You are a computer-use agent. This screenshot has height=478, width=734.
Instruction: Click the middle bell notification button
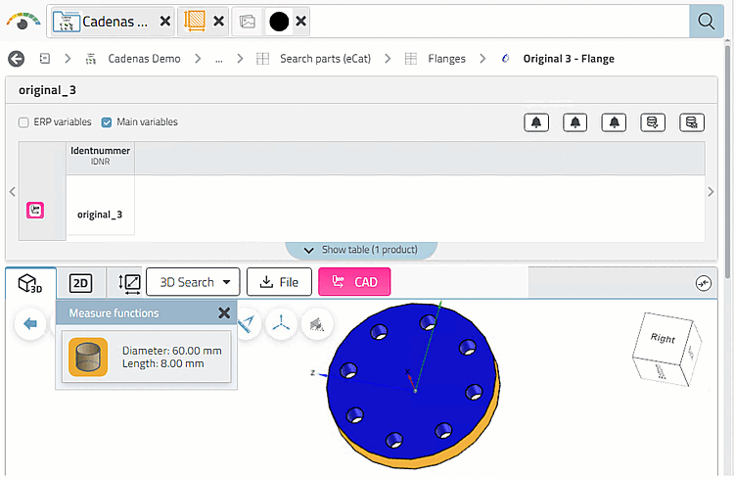tap(575, 122)
